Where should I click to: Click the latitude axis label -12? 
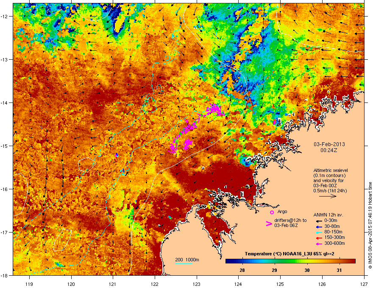(x=5, y=17)
